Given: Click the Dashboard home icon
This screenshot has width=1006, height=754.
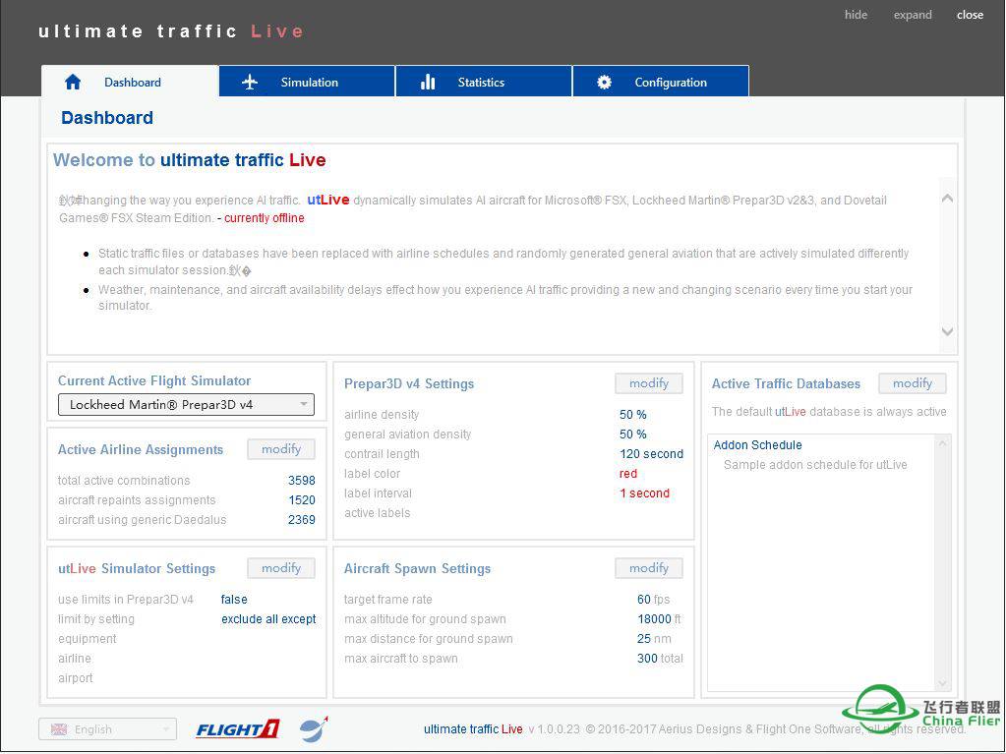Looking at the screenshot, I should 73,82.
